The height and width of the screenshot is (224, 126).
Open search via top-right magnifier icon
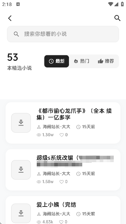pos(117,18)
